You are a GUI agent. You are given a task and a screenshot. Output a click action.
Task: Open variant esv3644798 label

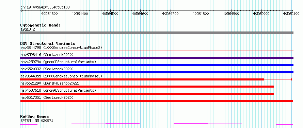click(61, 48)
